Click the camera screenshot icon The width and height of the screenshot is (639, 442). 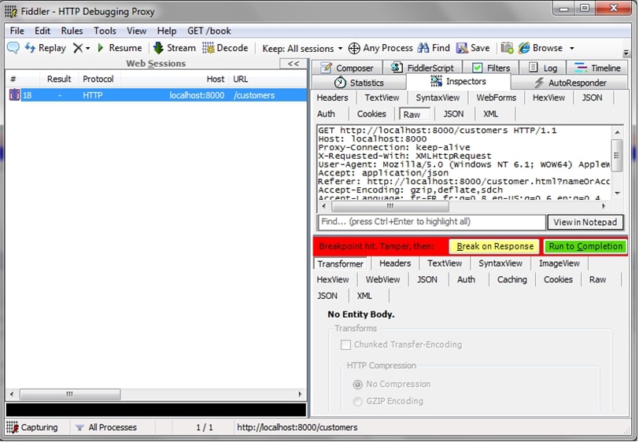[x=507, y=48]
